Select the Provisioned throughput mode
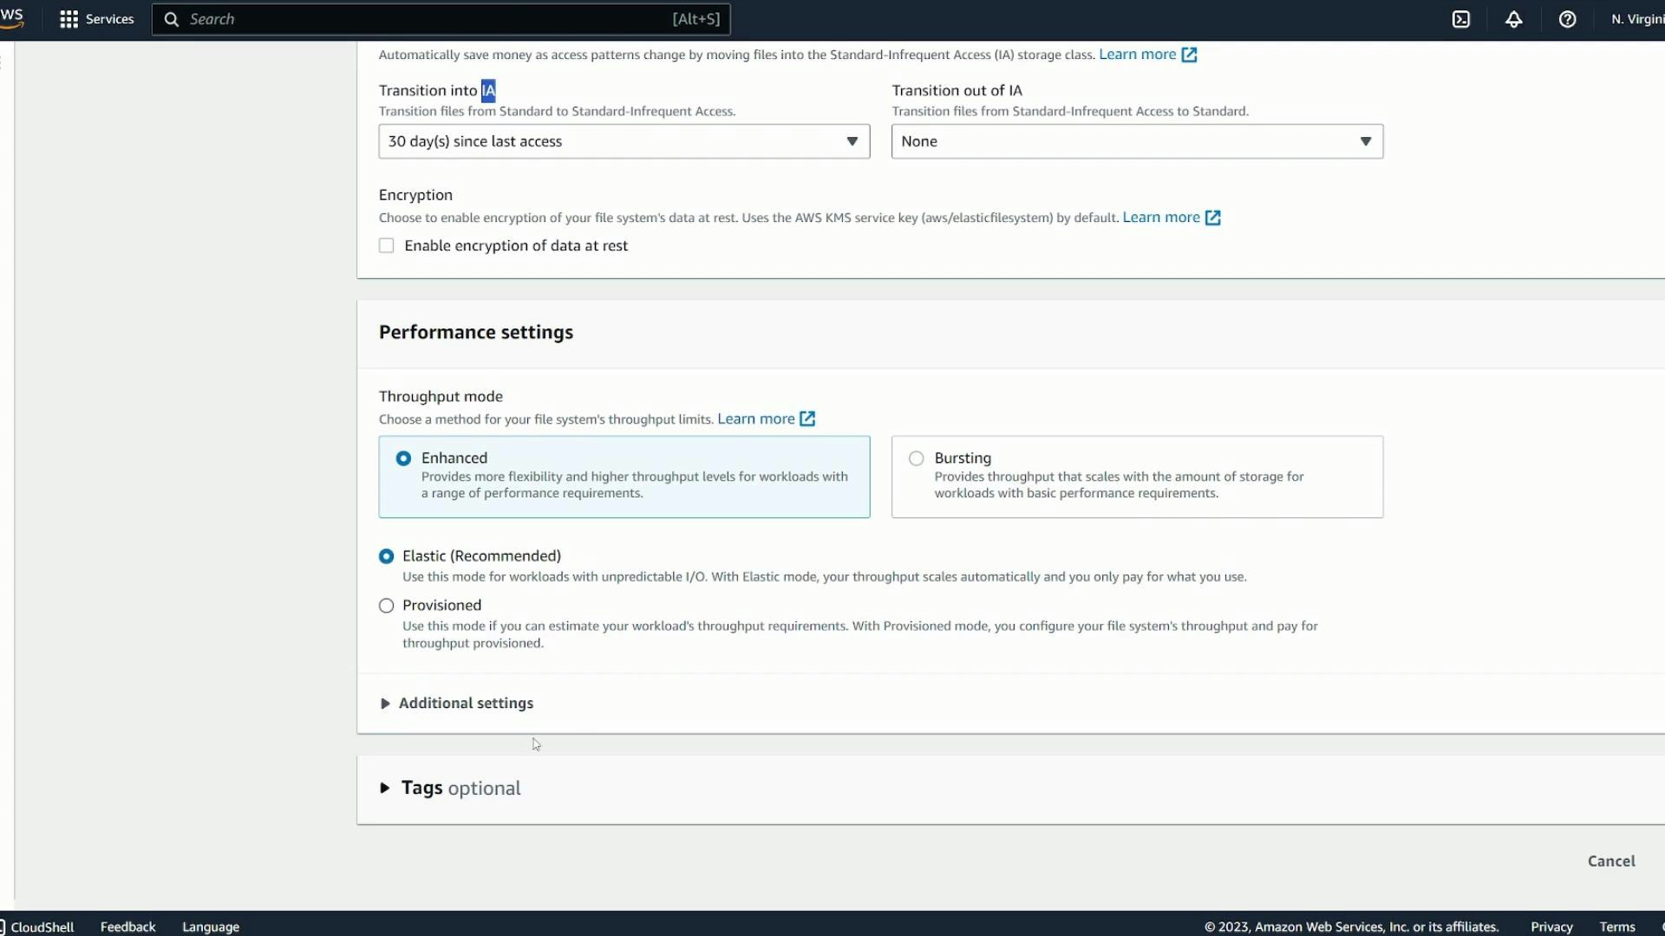This screenshot has width=1665, height=936. tap(387, 605)
